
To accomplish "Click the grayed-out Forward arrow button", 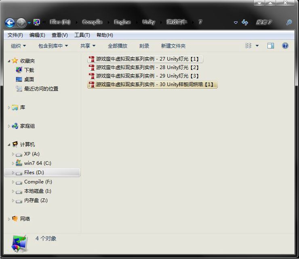I will [21, 23].
